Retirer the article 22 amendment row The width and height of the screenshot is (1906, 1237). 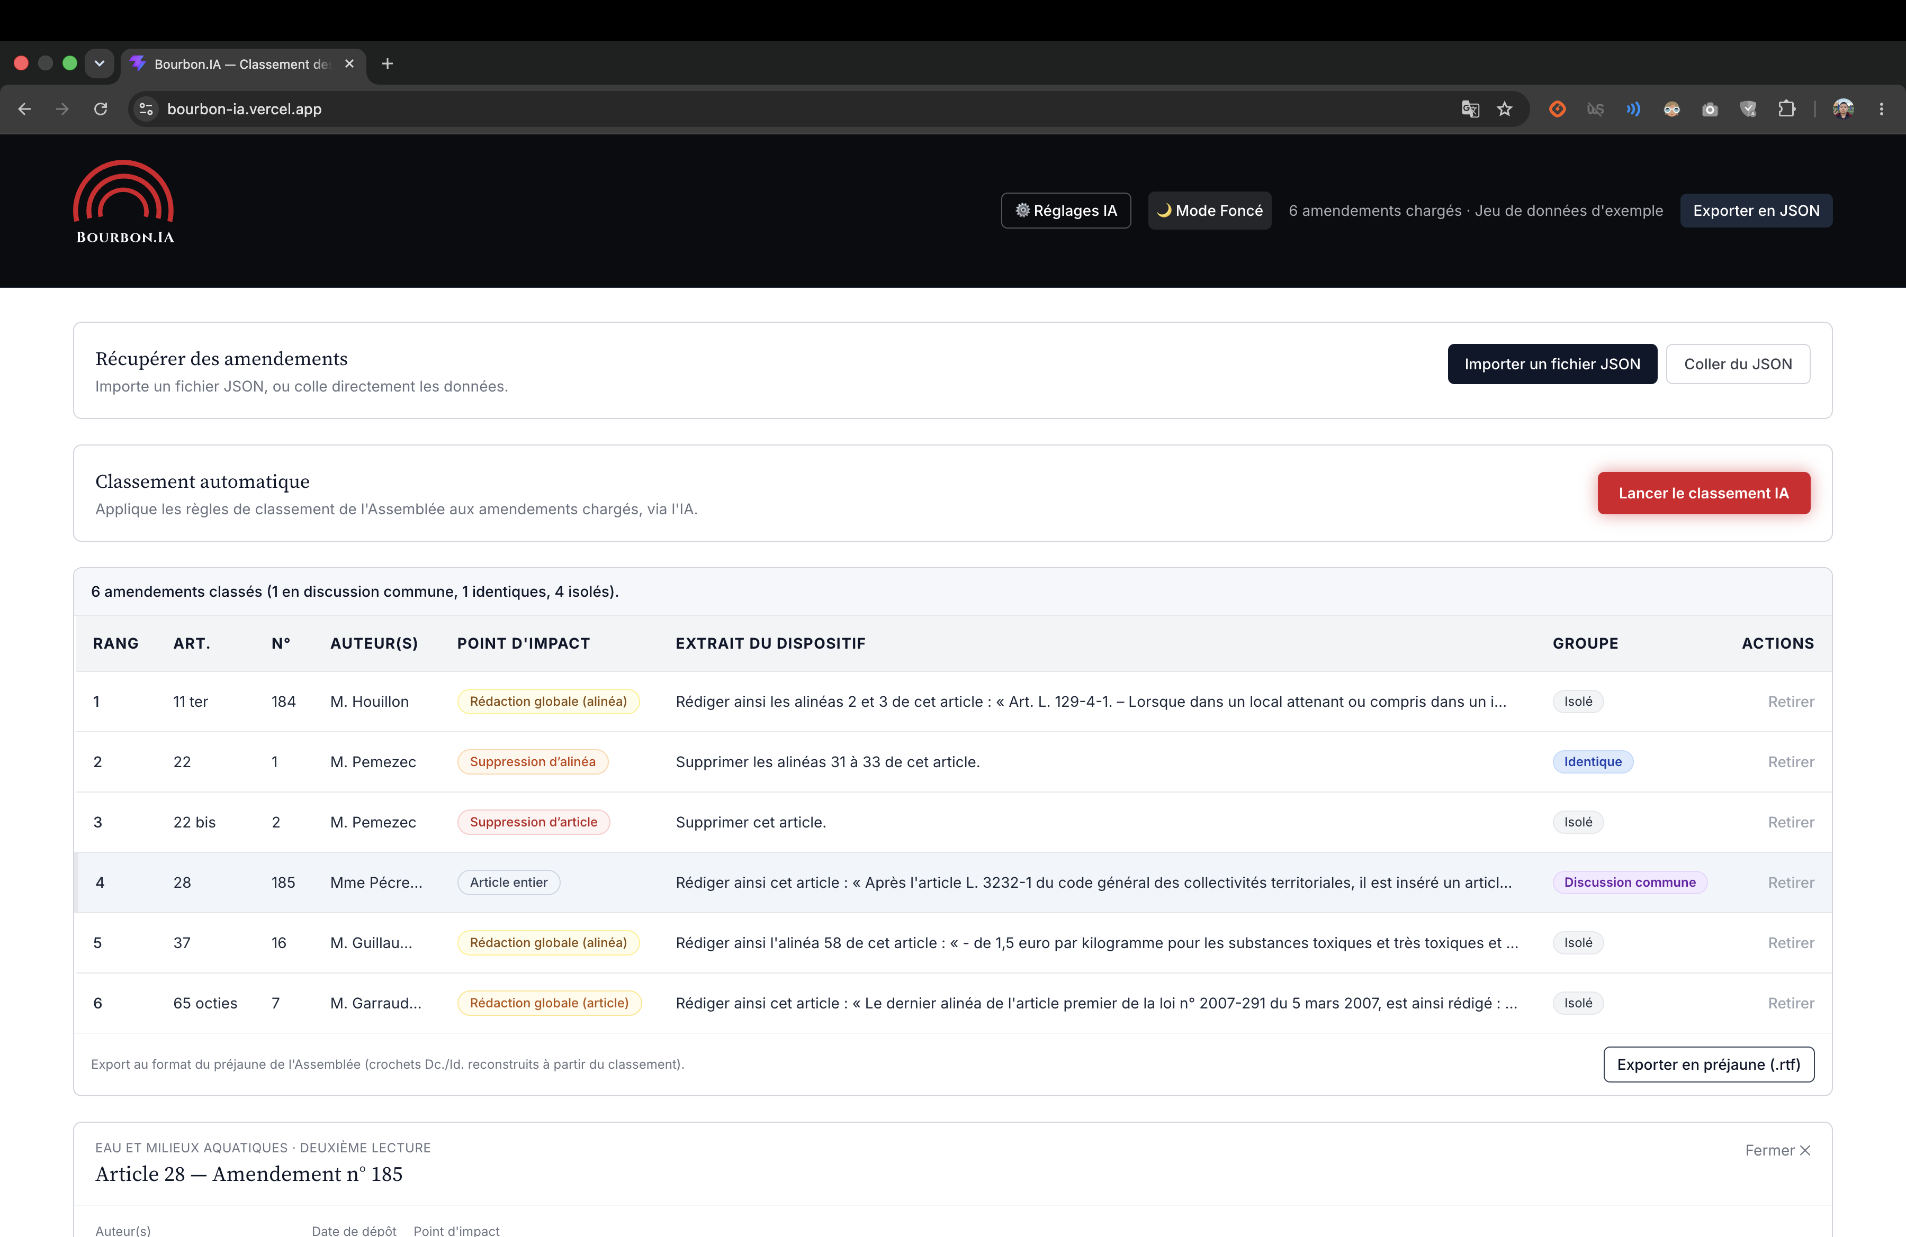(1791, 762)
